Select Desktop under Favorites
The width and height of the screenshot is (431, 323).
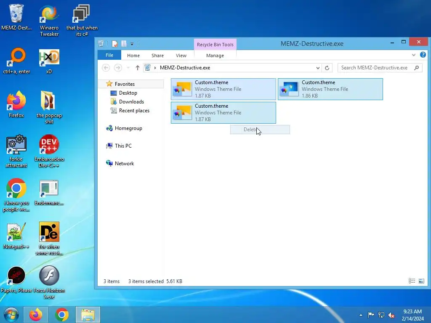point(128,93)
